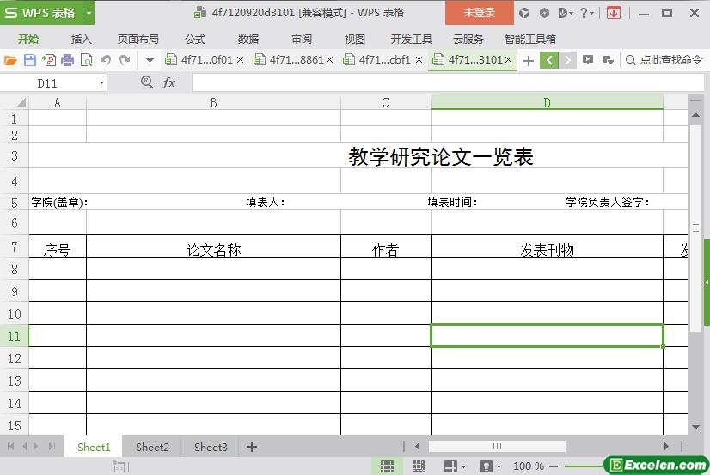710x475 pixels.
Task: Select the Sheet1 tab
Action: pyautogui.click(x=94, y=447)
